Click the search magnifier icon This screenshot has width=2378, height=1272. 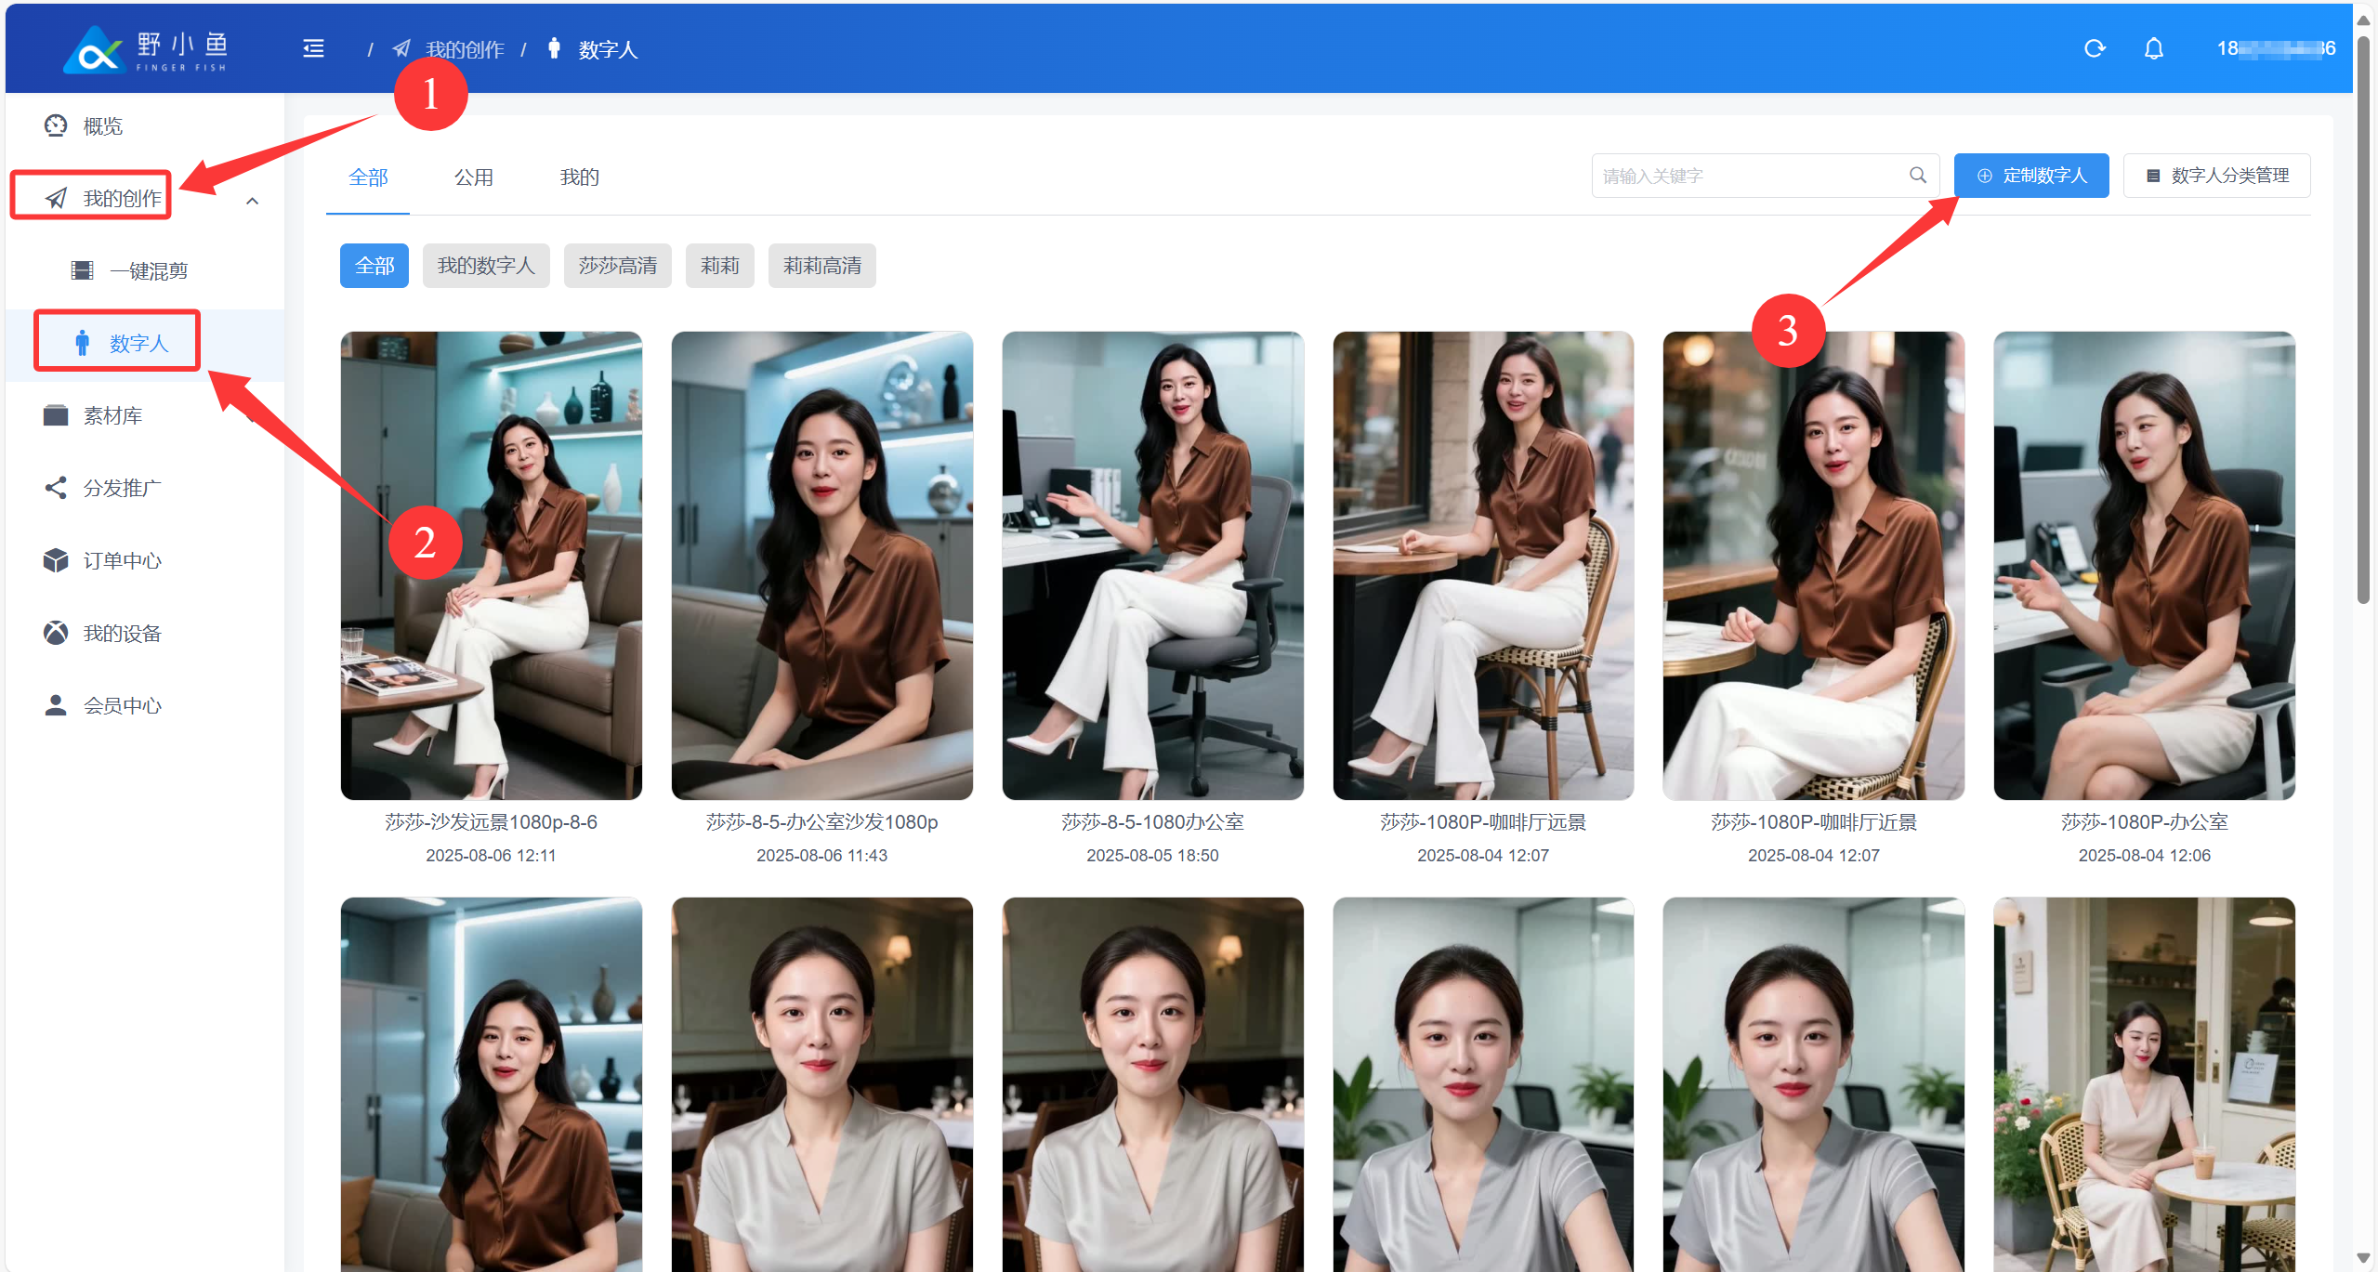[x=1918, y=175]
